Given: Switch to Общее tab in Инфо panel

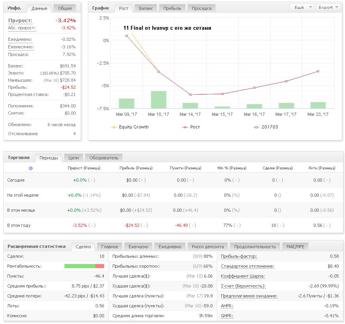Looking at the screenshot, I should [x=65, y=8].
